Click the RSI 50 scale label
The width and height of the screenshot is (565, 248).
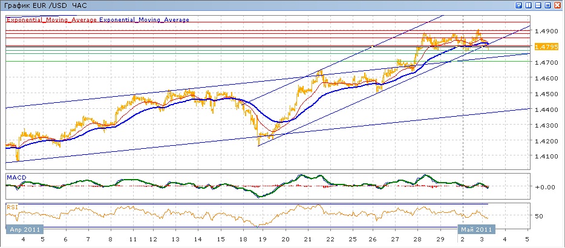point(540,216)
